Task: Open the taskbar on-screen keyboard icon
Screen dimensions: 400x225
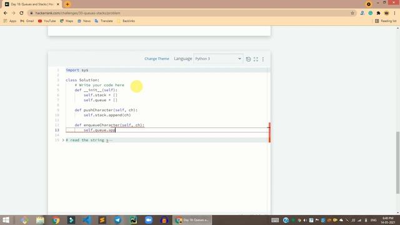Action: [x=275, y=220]
